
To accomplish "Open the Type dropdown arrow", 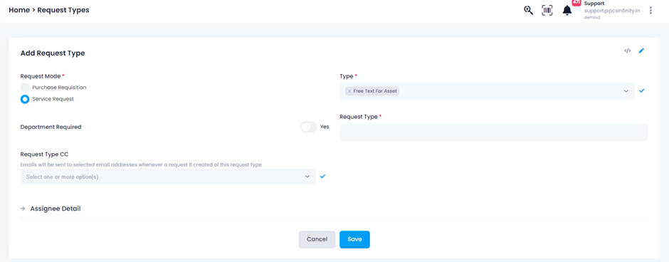I will (x=626, y=91).
